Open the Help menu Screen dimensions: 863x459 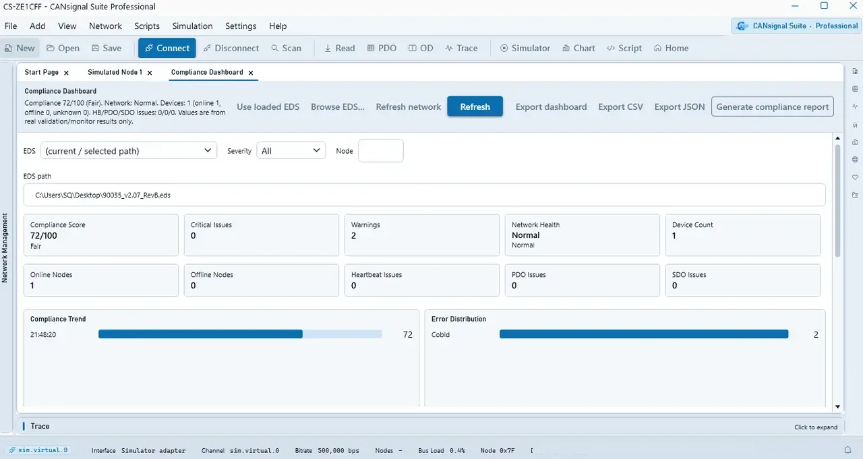point(278,26)
